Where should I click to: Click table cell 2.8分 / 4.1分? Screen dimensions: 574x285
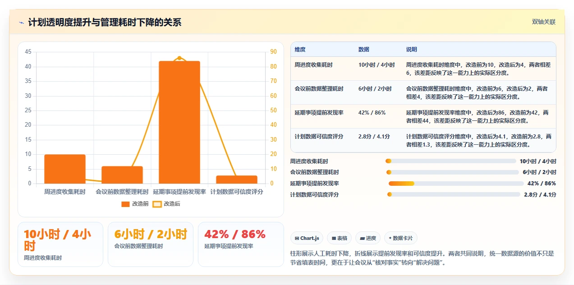pos(374,137)
